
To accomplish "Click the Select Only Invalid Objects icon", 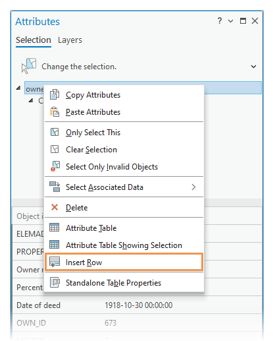I will [x=55, y=166].
